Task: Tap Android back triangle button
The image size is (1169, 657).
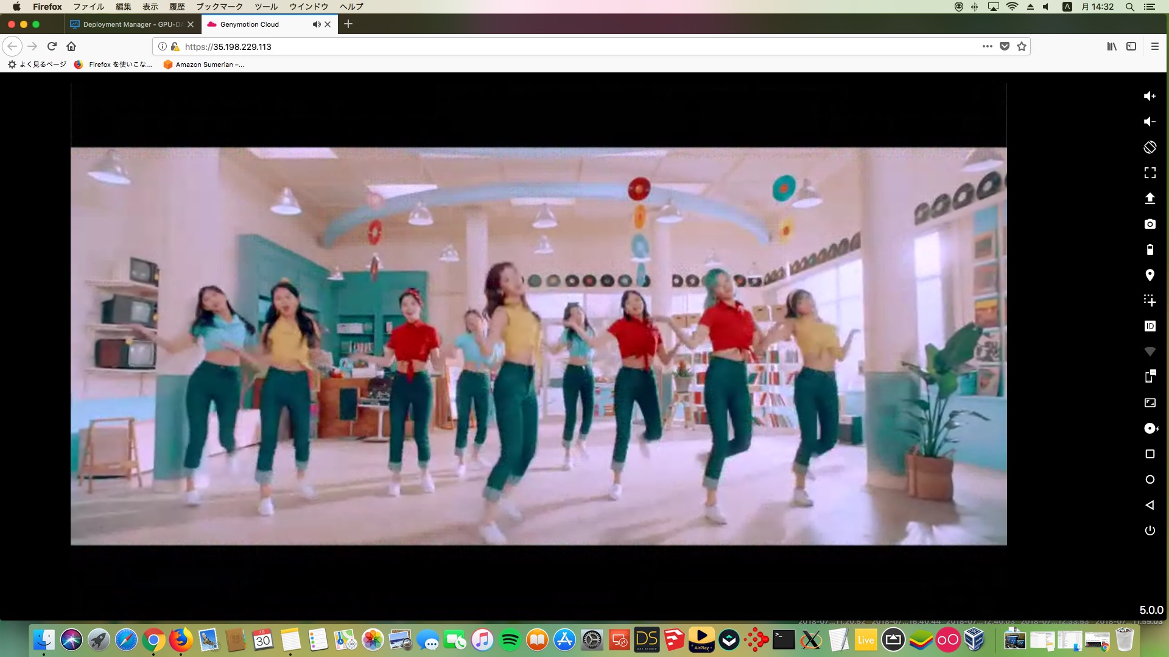Action: click(1150, 505)
